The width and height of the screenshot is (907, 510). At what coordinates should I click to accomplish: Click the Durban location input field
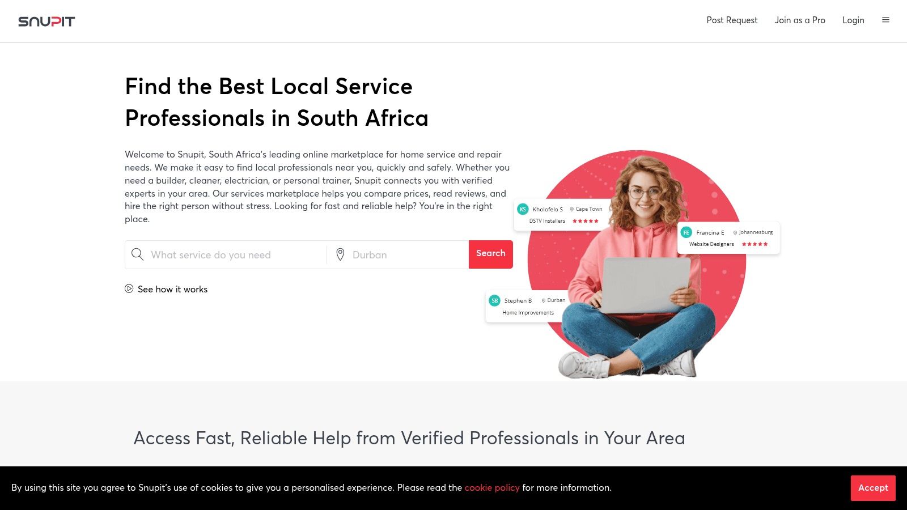(397, 254)
